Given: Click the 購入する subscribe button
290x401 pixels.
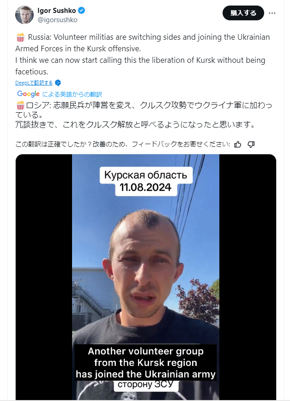Looking at the screenshot, I should [243, 13].
